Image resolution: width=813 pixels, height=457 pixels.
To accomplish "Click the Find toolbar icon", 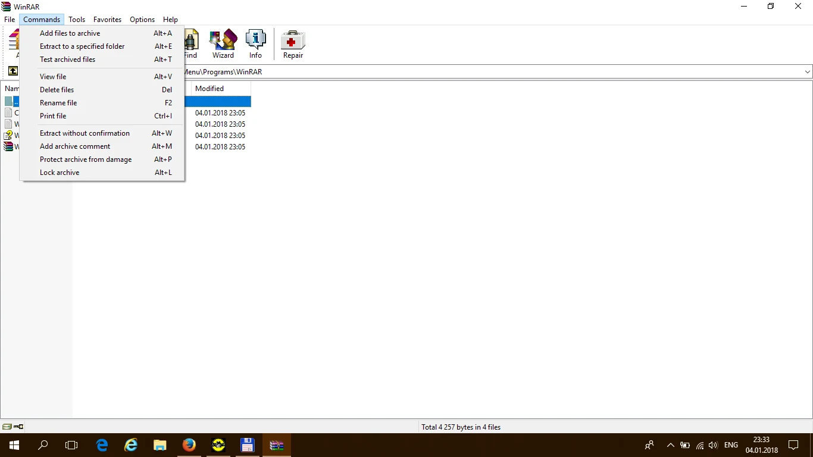I will coord(190,44).
